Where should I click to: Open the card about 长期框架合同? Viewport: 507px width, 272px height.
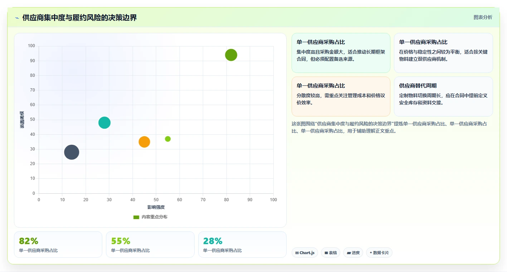[341, 53]
